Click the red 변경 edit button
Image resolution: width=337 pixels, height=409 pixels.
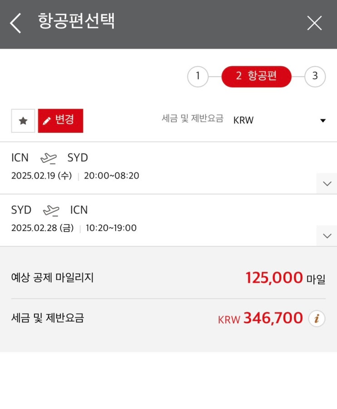60,121
